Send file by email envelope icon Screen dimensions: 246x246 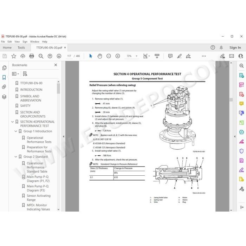click(x=232, y=56)
